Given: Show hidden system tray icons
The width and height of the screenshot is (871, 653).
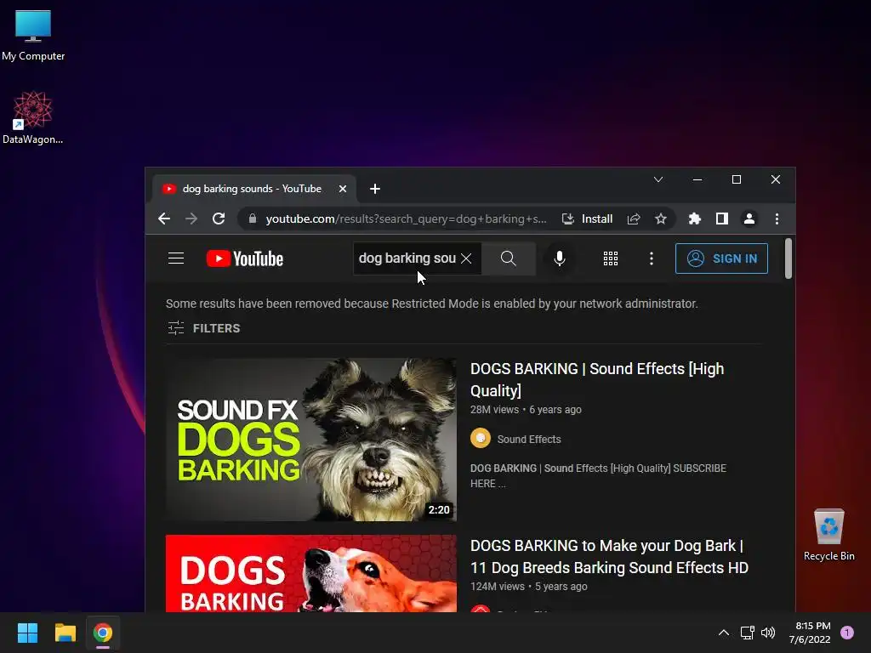Looking at the screenshot, I should coord(723,633).
